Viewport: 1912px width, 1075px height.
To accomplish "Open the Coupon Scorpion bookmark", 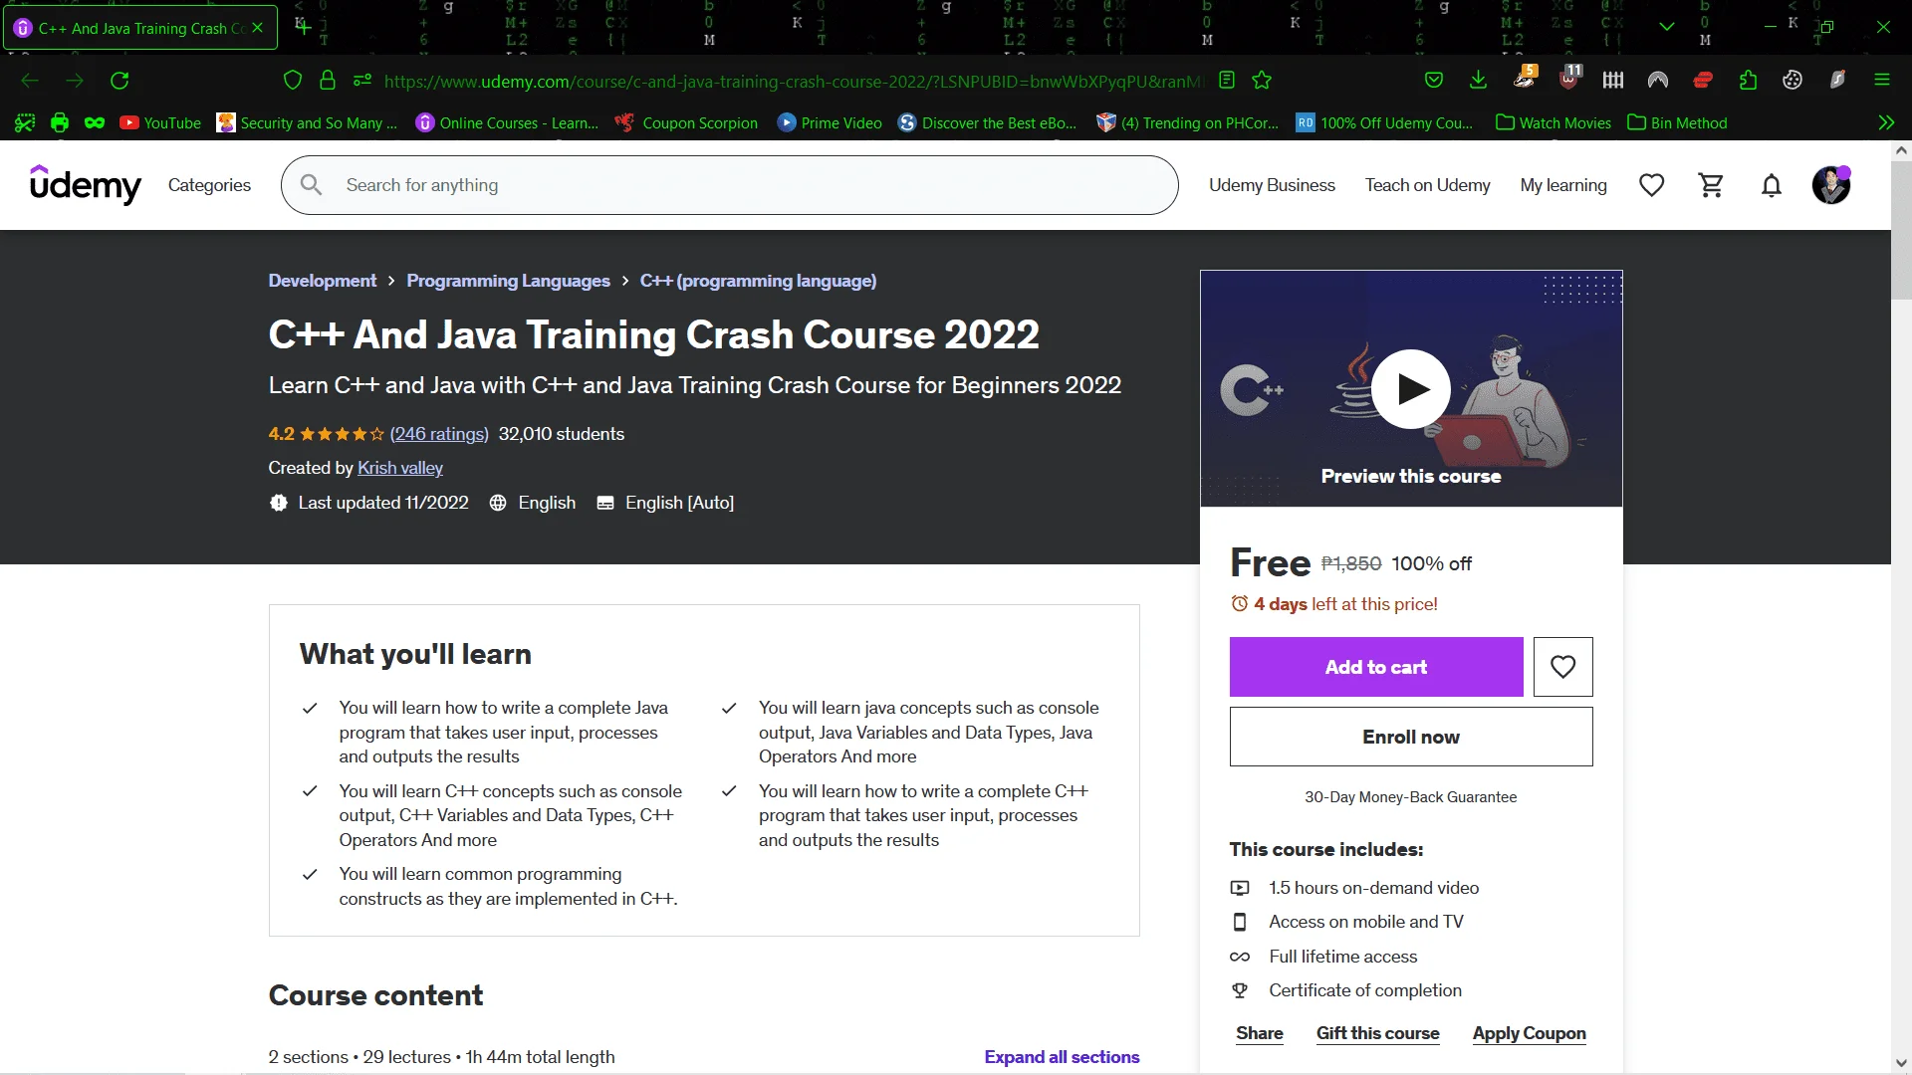I will pos(687,123).
